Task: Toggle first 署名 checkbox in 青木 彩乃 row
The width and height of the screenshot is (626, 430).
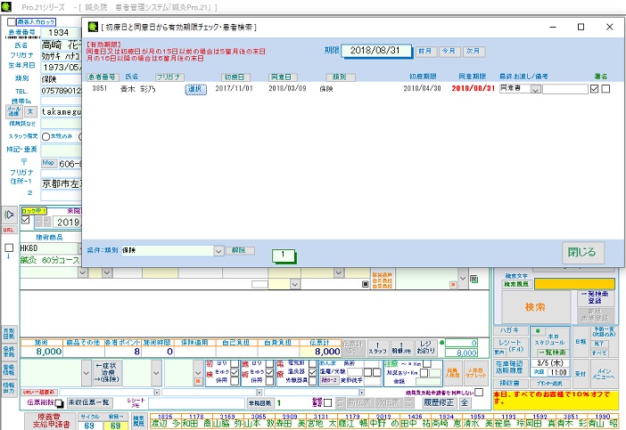Action: coord(594,88)
